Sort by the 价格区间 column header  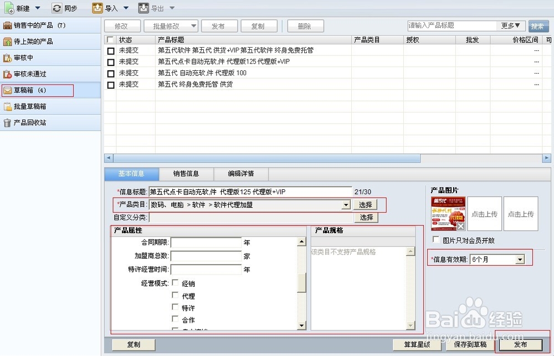(516, 39)
